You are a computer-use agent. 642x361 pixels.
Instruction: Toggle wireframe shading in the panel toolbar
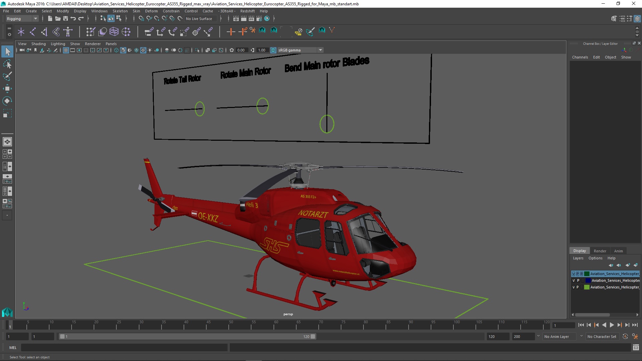pos(116,50)
